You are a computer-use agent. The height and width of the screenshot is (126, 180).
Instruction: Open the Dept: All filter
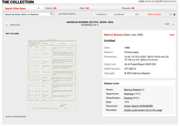(x=84, y=8)
